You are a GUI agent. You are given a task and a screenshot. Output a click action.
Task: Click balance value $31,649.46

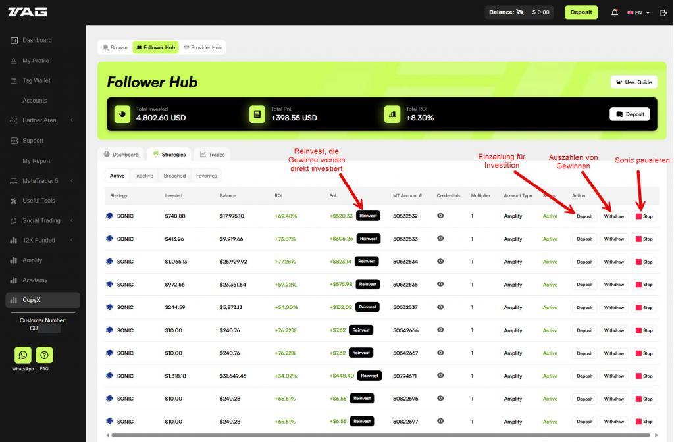(x=233, y=376)
